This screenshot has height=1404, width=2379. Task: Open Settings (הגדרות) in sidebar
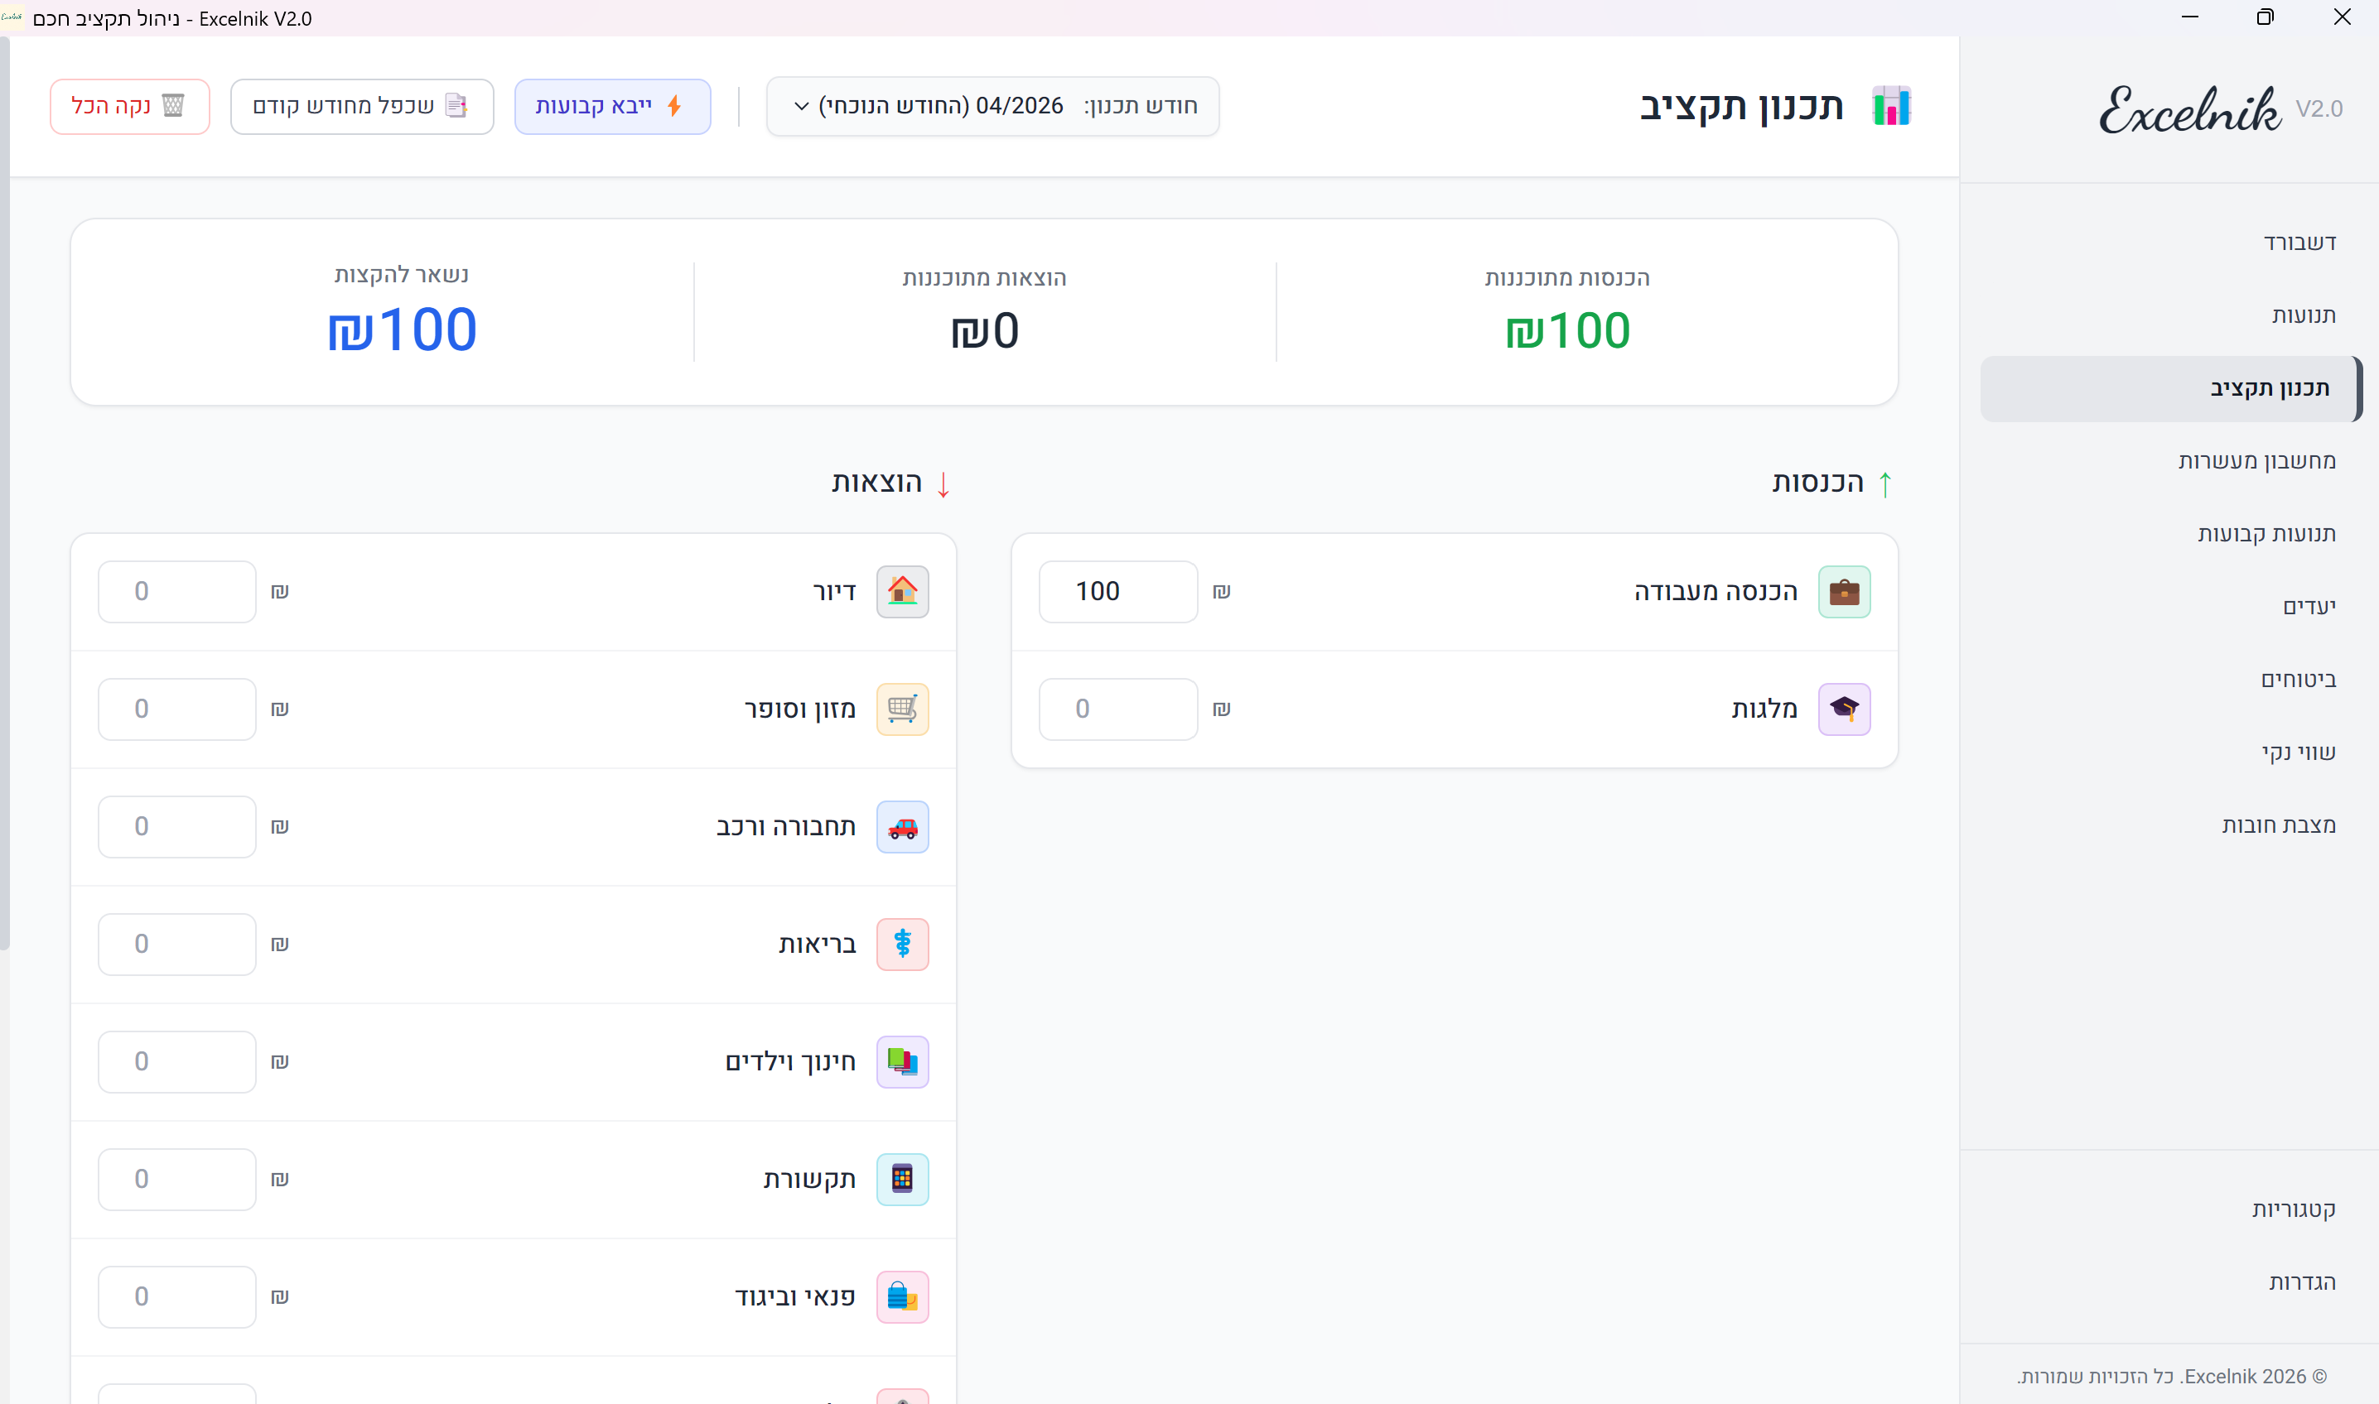[2300, 1282]
